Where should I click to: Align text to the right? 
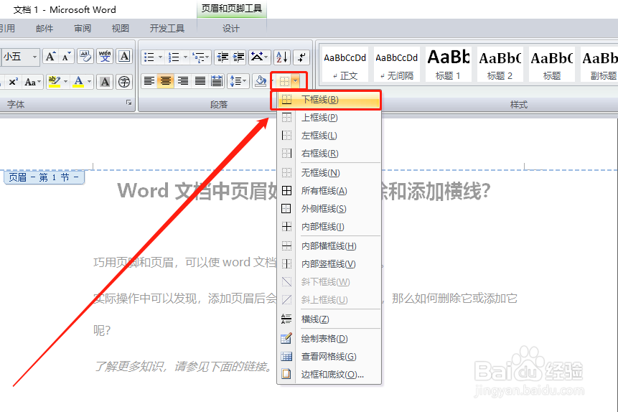tap(183, 82)
